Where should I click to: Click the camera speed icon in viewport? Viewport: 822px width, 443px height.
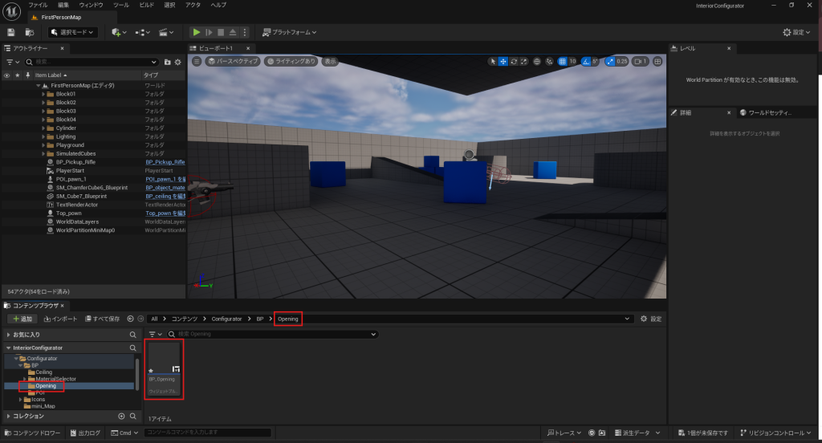640,61
